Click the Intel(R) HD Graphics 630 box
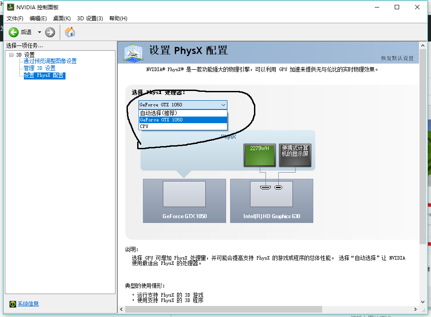Viewport: 431px width, 317px height. 271,200
